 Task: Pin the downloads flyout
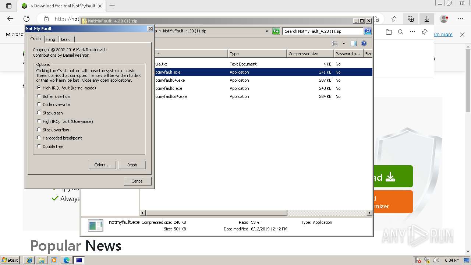[x=424, y=32]
